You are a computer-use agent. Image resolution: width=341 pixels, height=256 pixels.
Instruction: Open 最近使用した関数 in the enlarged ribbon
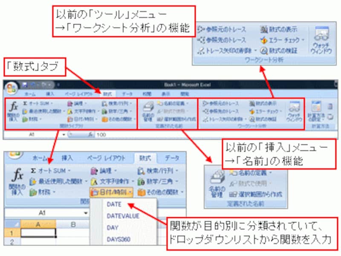pyautogui.click(x=58, y=181)
